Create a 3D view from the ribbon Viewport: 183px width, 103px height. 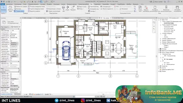click(x=63, y=9)
